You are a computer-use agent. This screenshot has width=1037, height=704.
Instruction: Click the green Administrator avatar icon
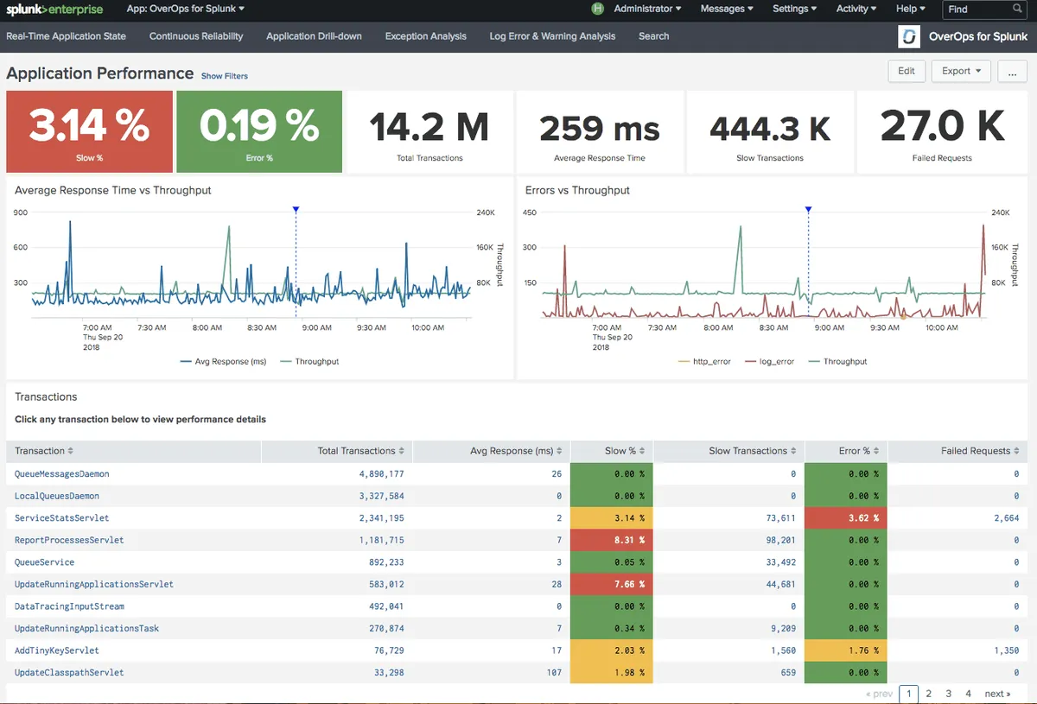click(x=597, y=9)
